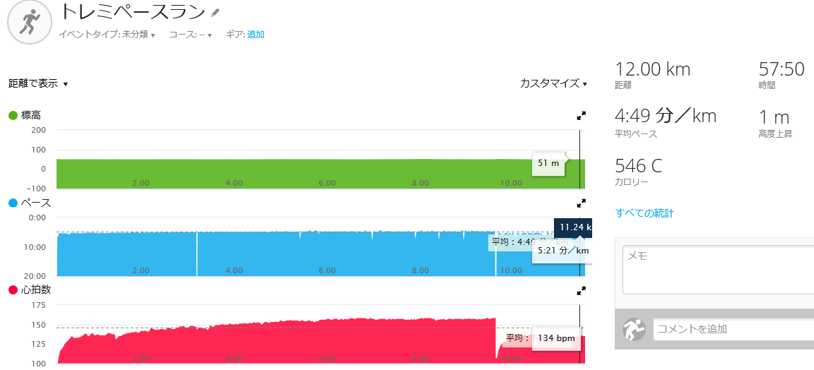This screenshot has height=370, width=814.
Task: Toggle the blue ペース series dot
Action: pos(13,203)
